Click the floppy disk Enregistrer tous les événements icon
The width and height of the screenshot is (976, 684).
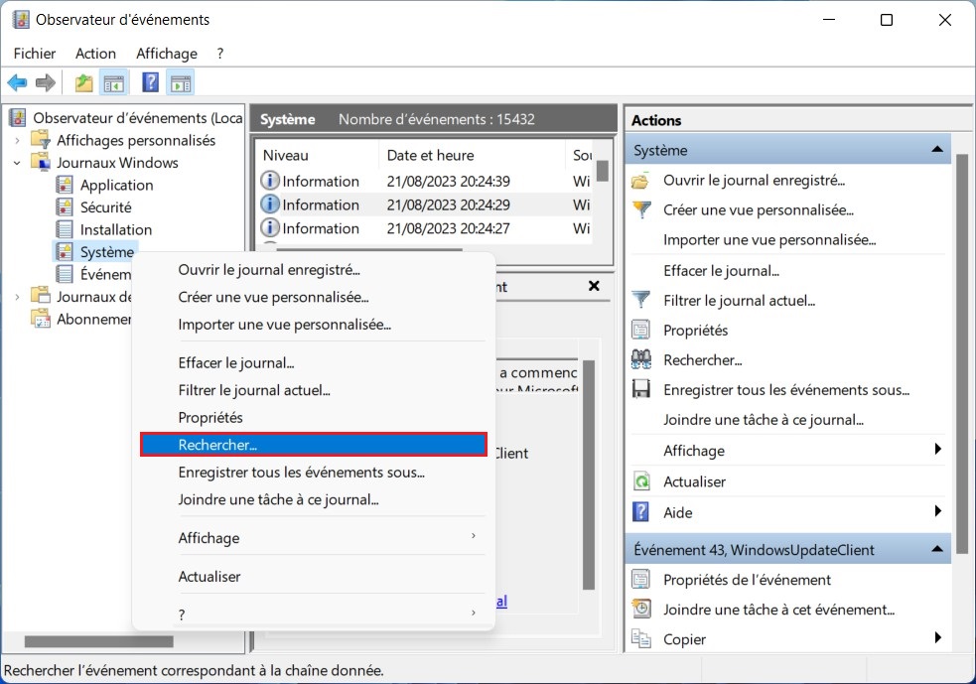tap(641, 390)
